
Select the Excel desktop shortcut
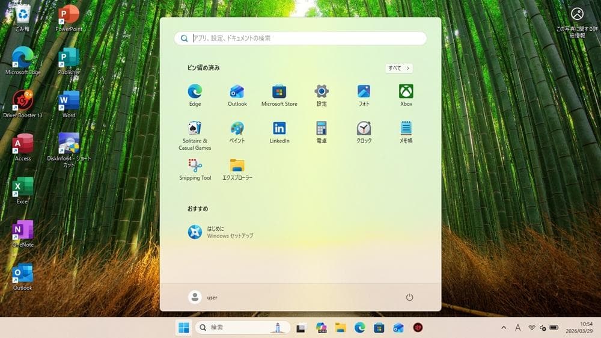tap(23, 191)
